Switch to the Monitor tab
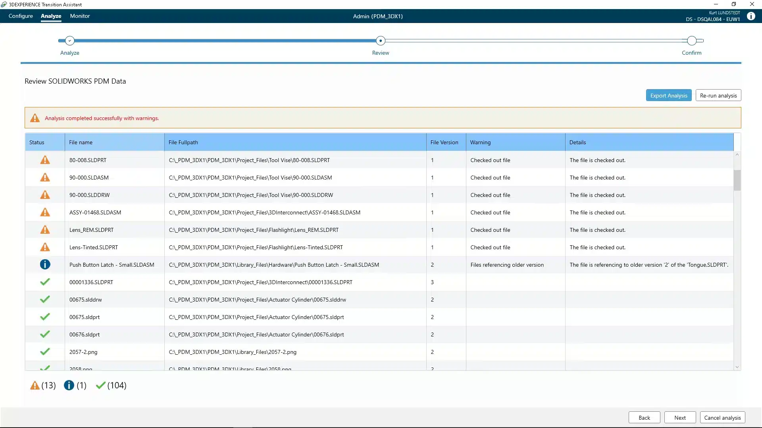The height and width of the screenshot is (428, 762). coord(80,16)
